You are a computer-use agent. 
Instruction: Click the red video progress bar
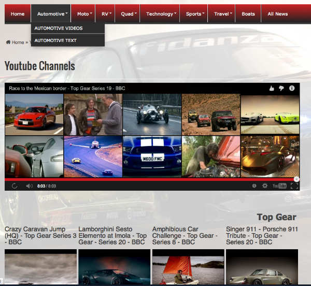click(150, 179)
